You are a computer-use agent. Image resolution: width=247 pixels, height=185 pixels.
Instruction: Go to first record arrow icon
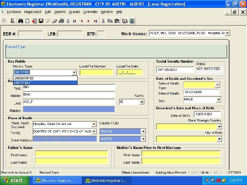[75, 21]
